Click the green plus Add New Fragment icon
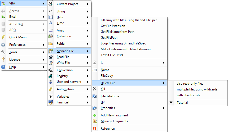The width and height of the screenshot is (228, 132). [95, 115]
